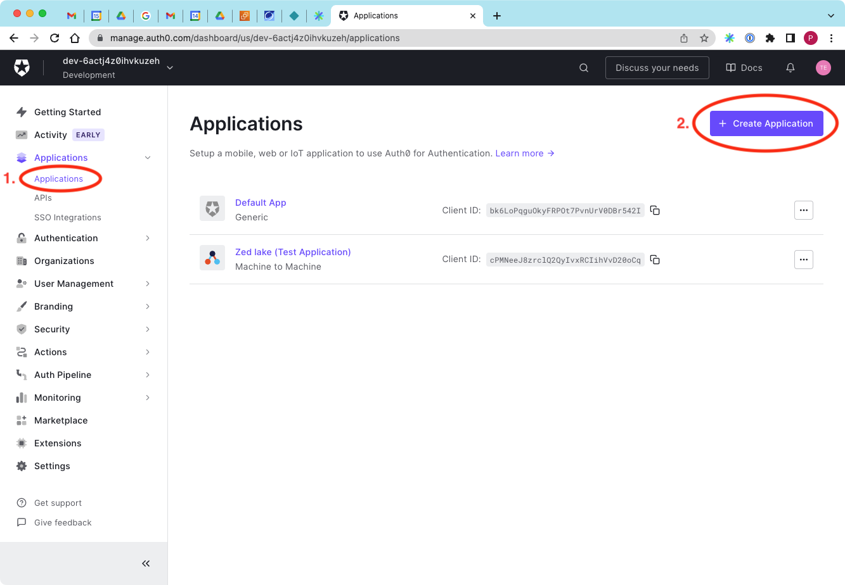Click the Discuss your needs button

(657, 68)
